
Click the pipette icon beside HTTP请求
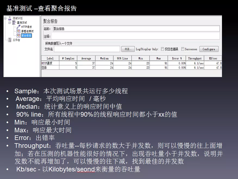click(18, 27)
